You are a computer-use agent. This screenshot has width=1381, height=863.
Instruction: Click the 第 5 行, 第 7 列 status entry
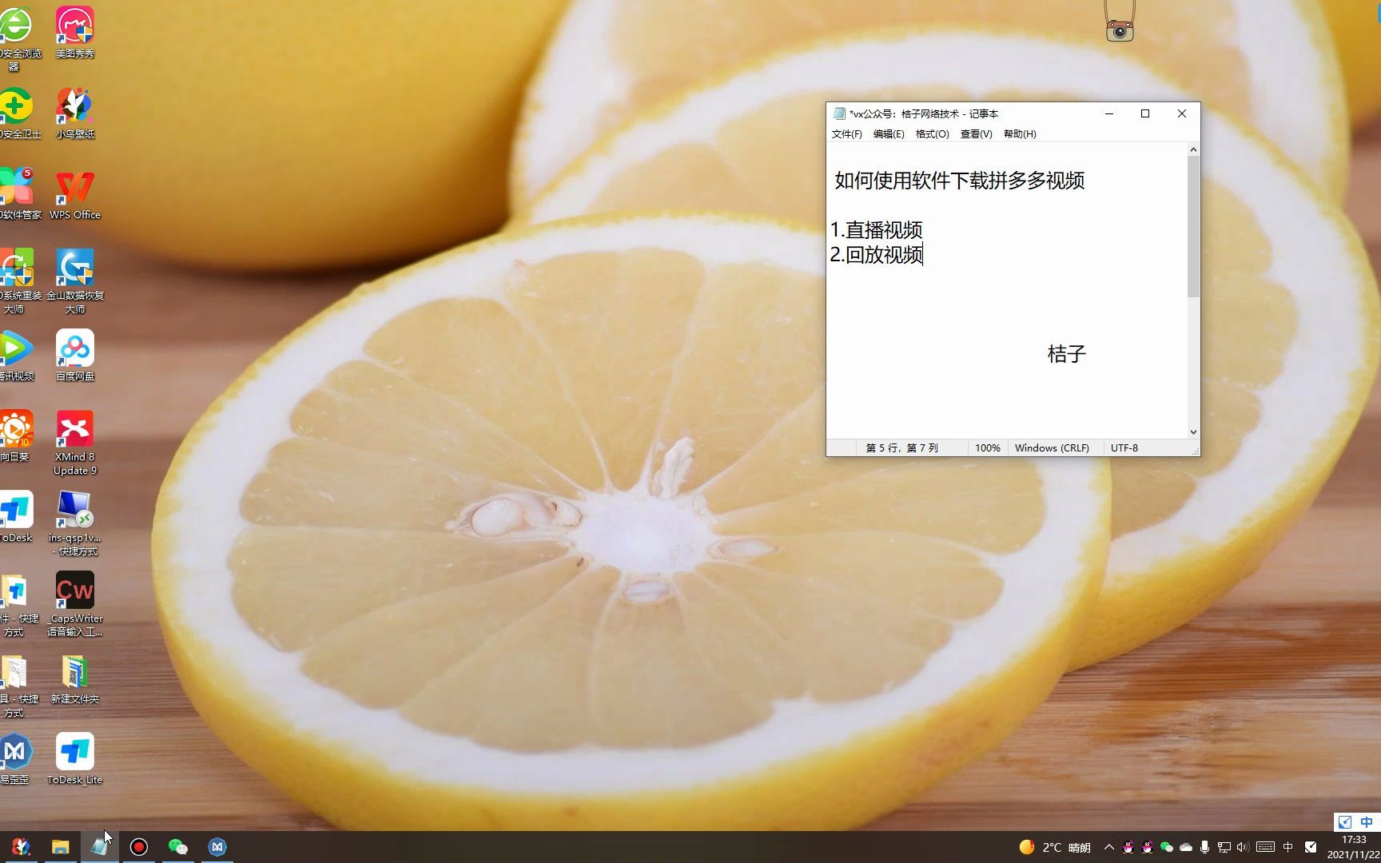(x=901, y=448)
